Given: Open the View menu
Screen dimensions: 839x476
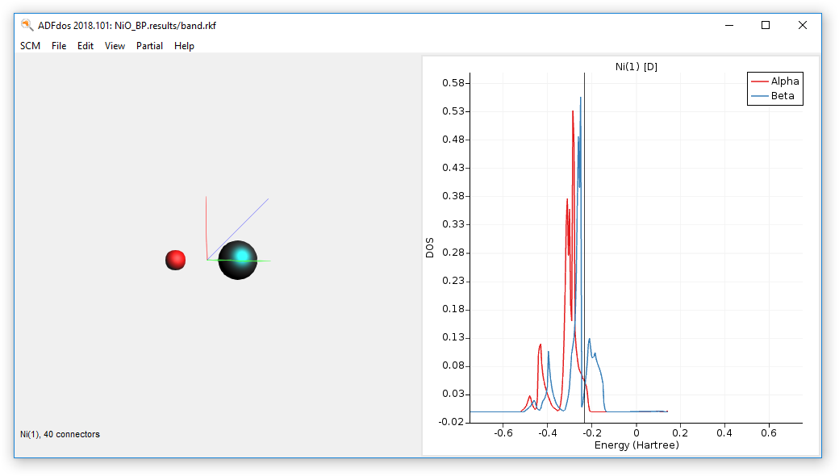Looking at the screenshot, I should [x=115, y=46].
